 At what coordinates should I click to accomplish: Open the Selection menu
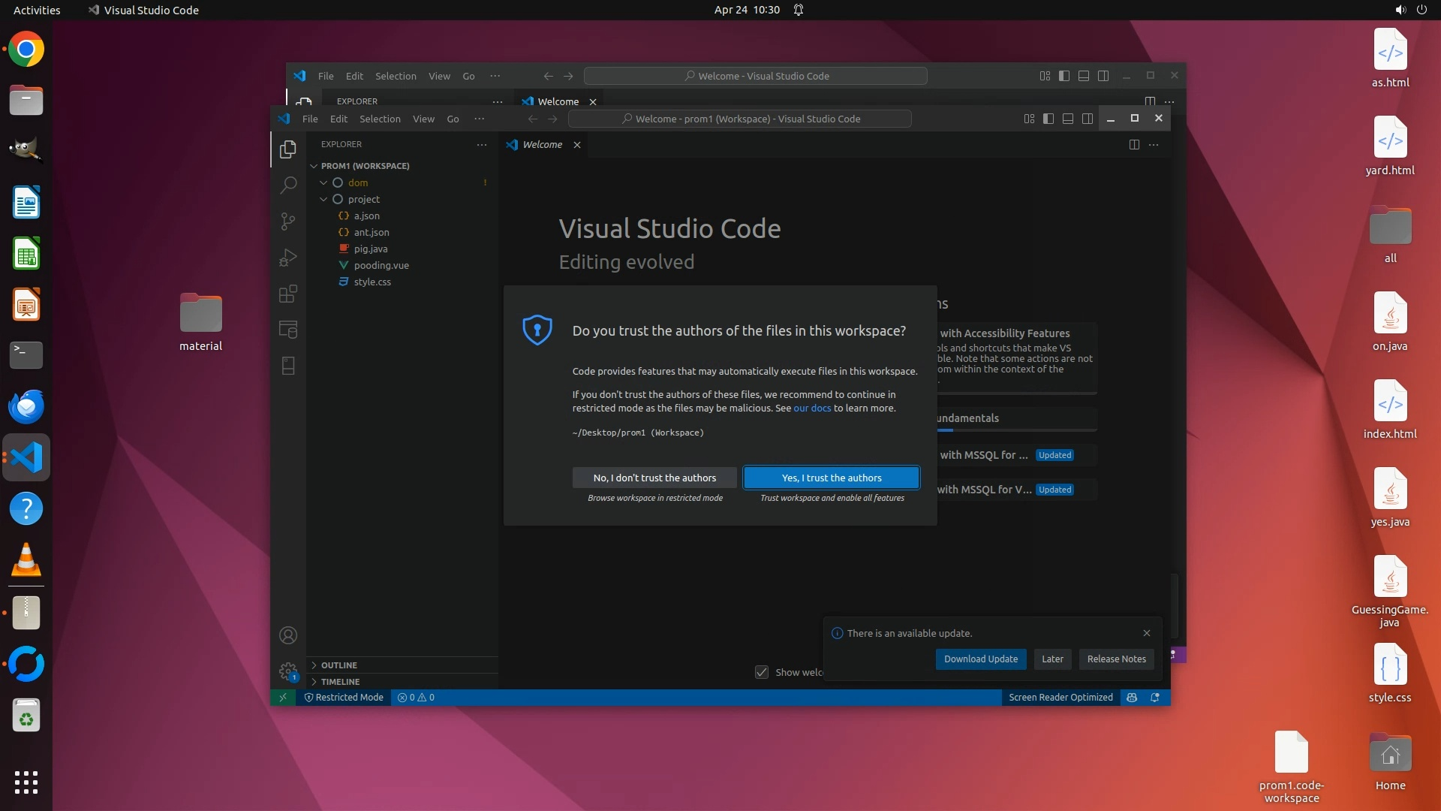point(380,119)
